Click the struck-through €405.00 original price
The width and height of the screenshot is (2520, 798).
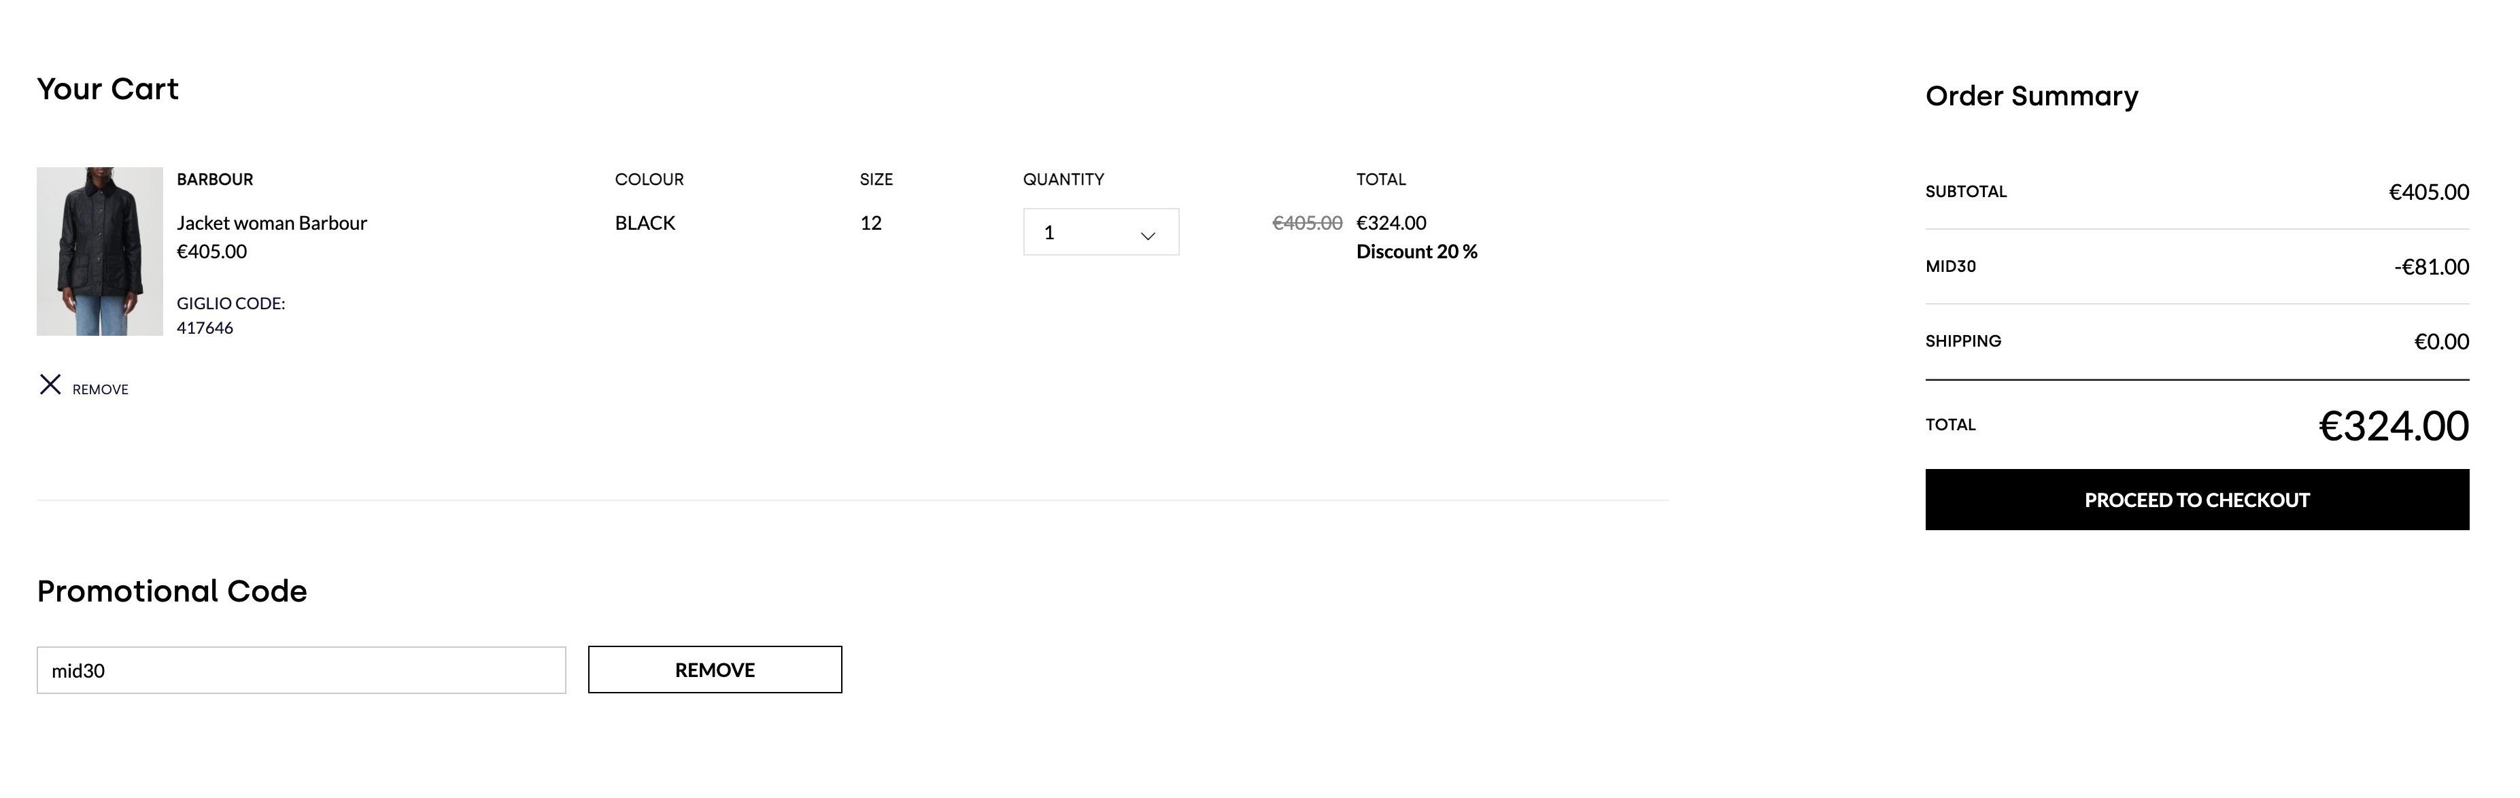1307,223
